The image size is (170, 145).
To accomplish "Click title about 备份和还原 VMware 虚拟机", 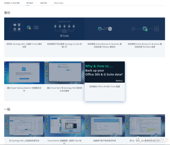I will point(105,45).
